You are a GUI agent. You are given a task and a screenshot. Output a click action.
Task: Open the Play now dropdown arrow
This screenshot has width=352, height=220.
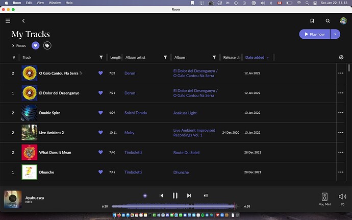(335, 34)
